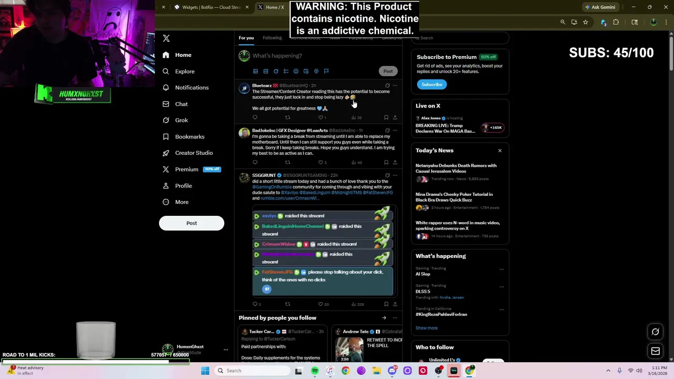The image size is (674, 379).
Task: Open the More menu in the sidebar
Action: 175,202
